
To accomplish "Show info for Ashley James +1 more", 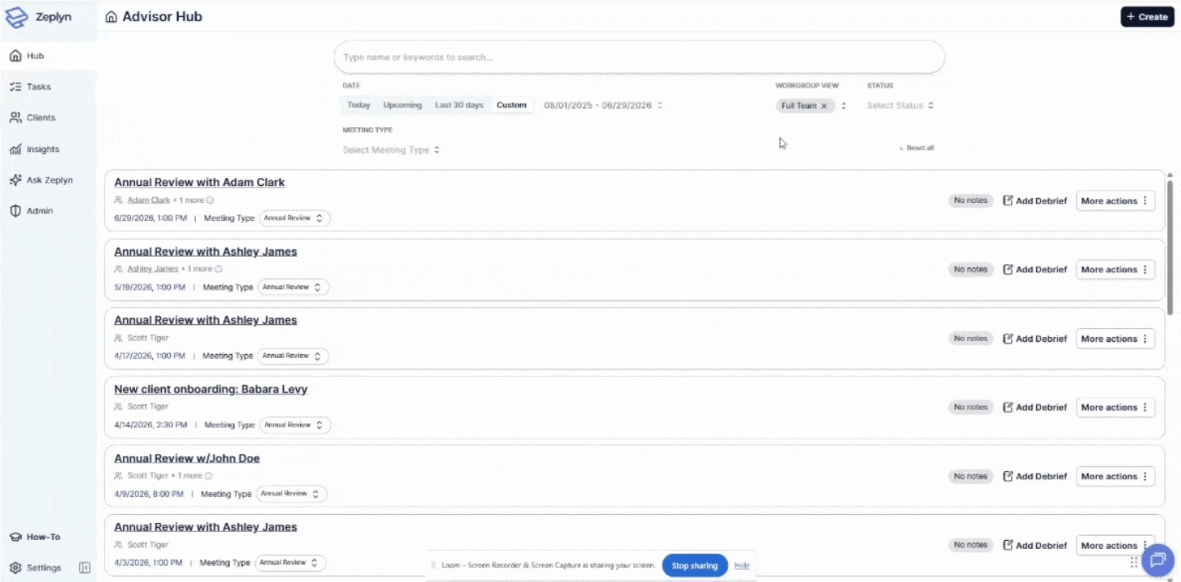I will [218, 269].
